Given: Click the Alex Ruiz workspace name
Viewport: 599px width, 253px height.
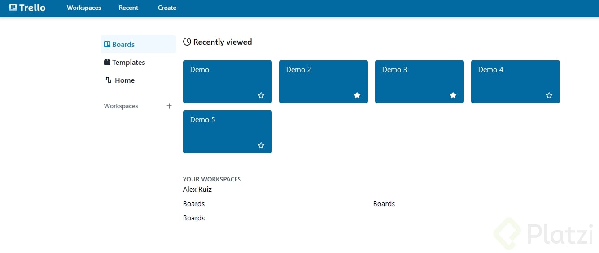Looking at the screenshot, I should click(x=197, y=189).
